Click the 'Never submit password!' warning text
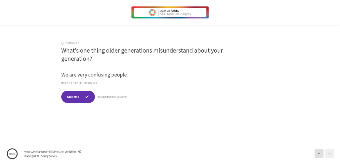 pyautogui.click(x=37, y=152)
